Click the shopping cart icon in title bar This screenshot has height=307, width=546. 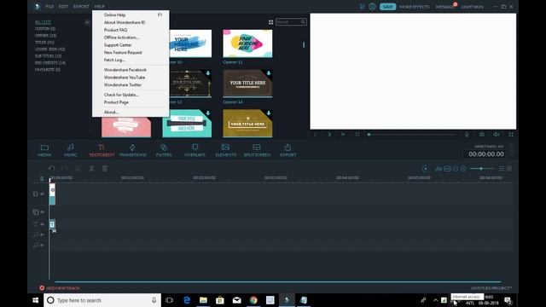coord(362,6)
